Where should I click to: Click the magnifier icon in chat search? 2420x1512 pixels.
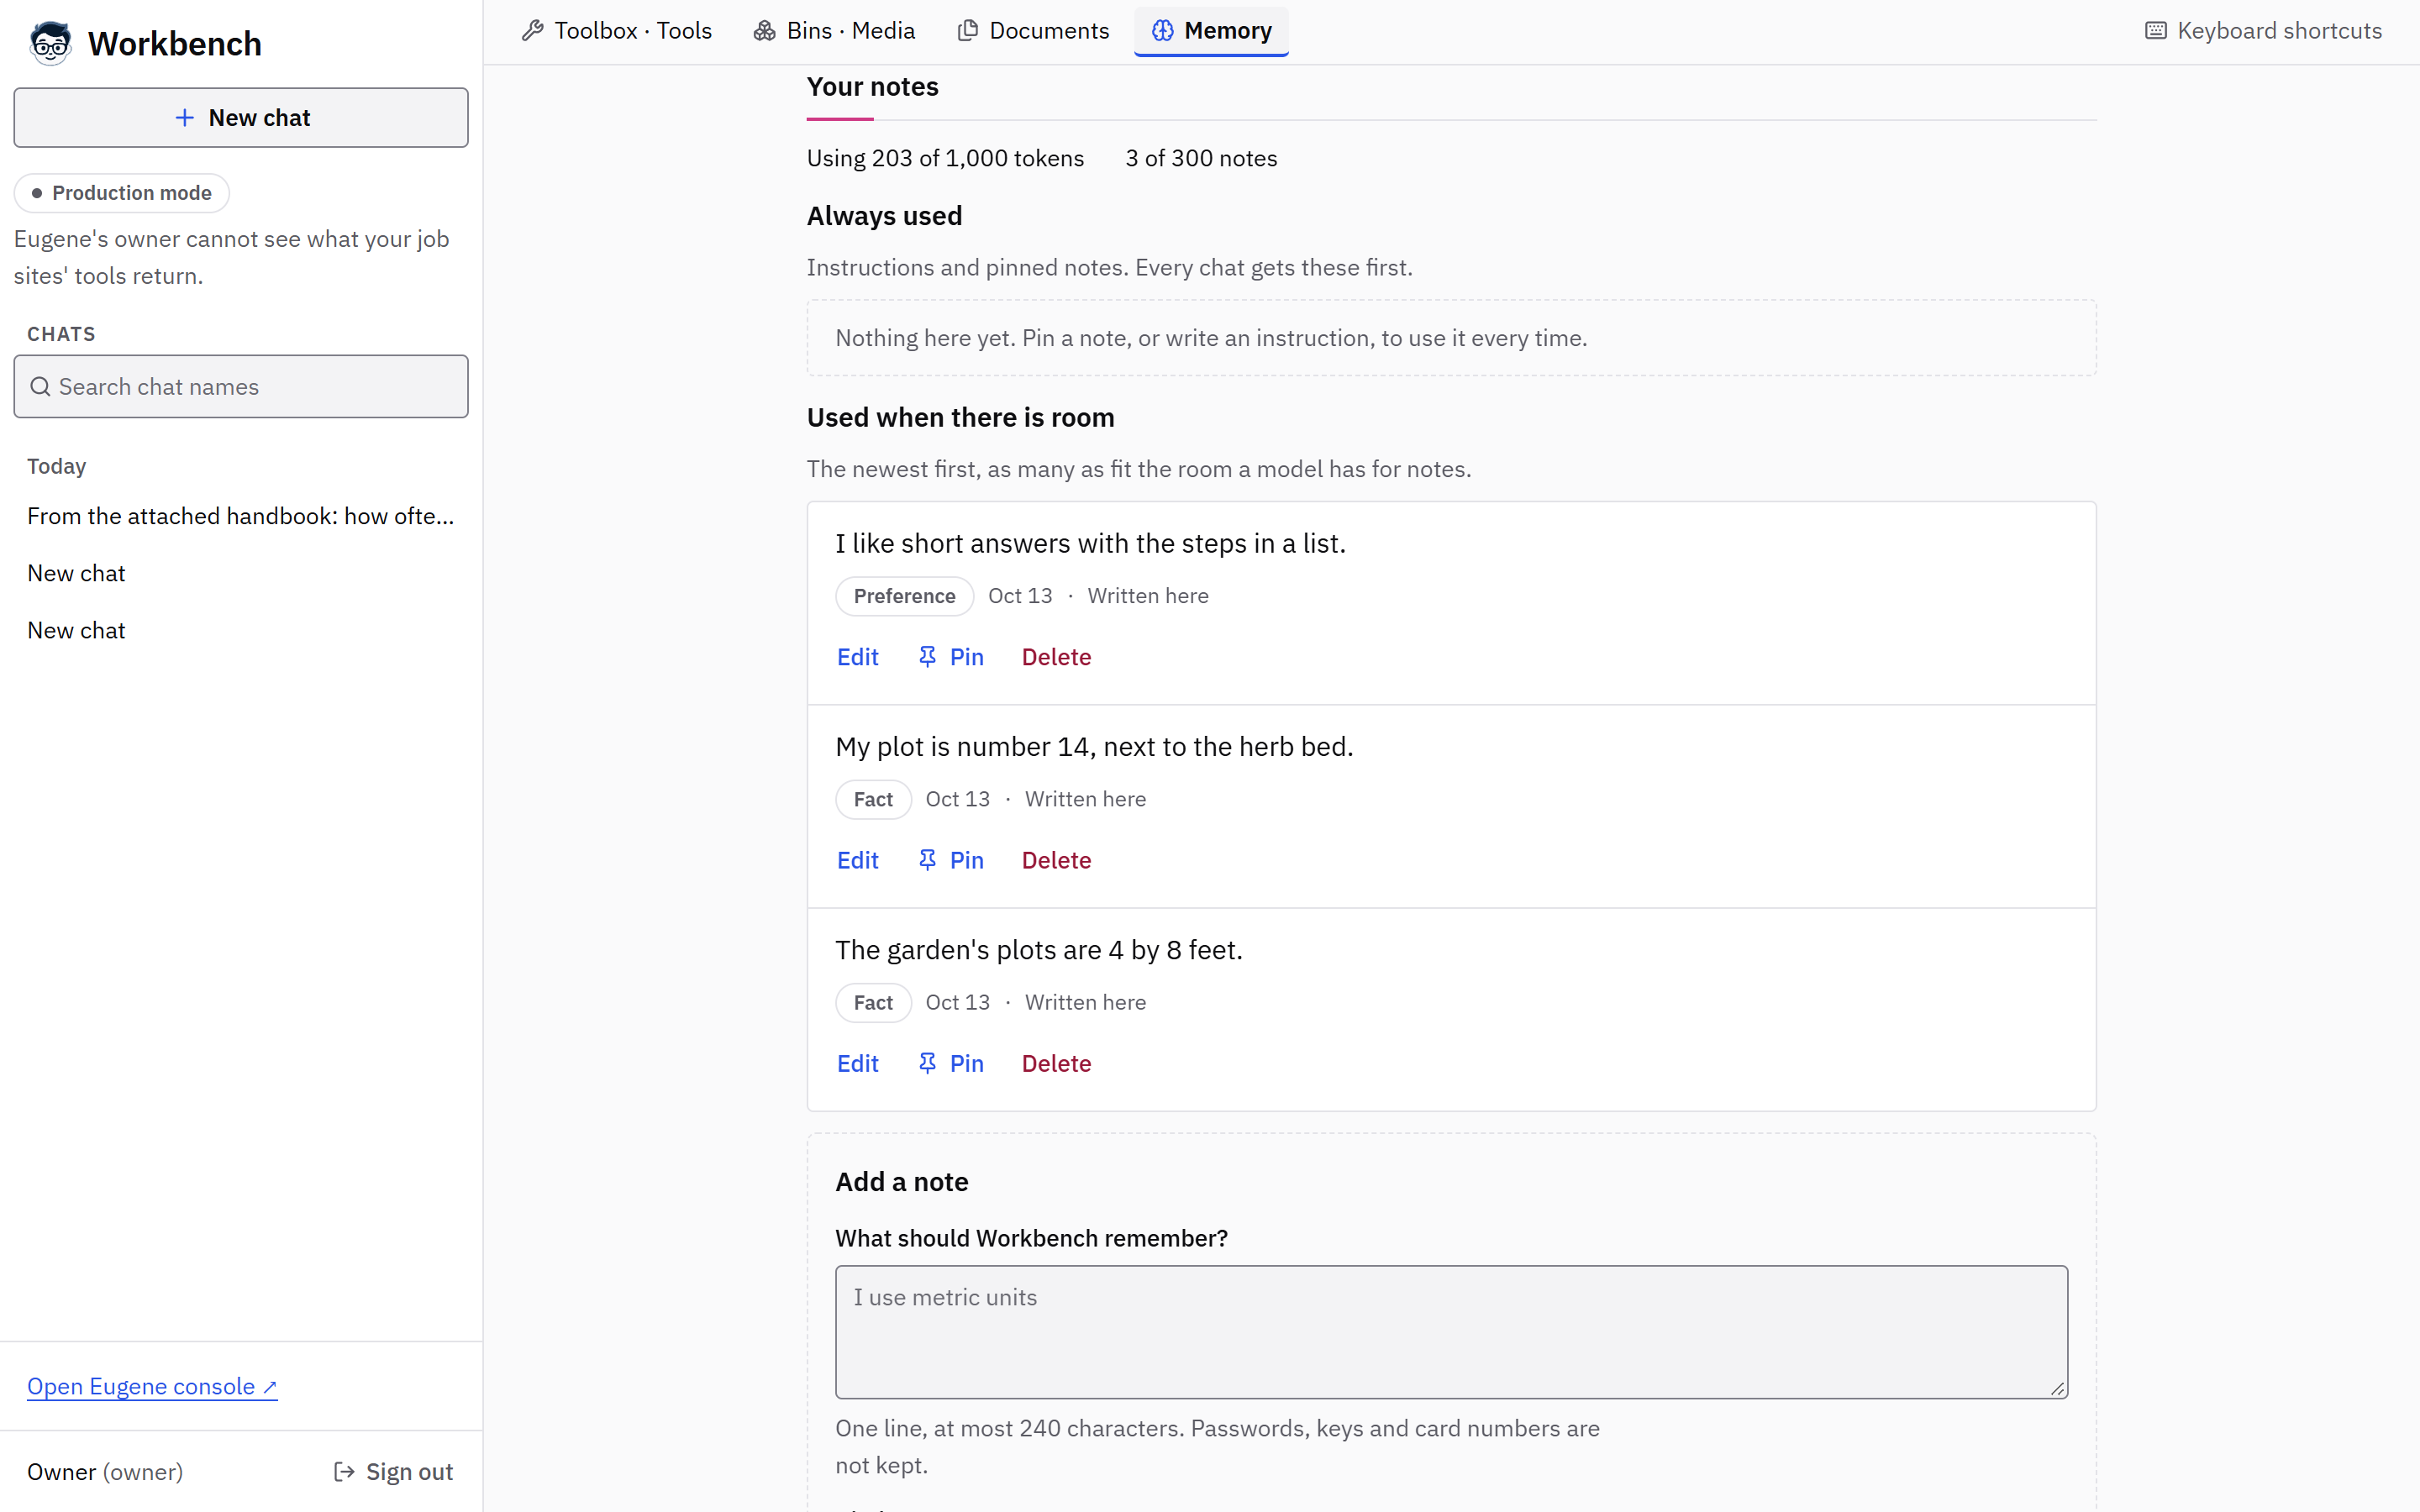click(40, 387)
